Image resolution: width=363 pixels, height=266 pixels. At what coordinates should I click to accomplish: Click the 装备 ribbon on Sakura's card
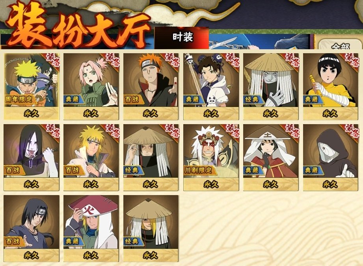click(x=112, y=61)
